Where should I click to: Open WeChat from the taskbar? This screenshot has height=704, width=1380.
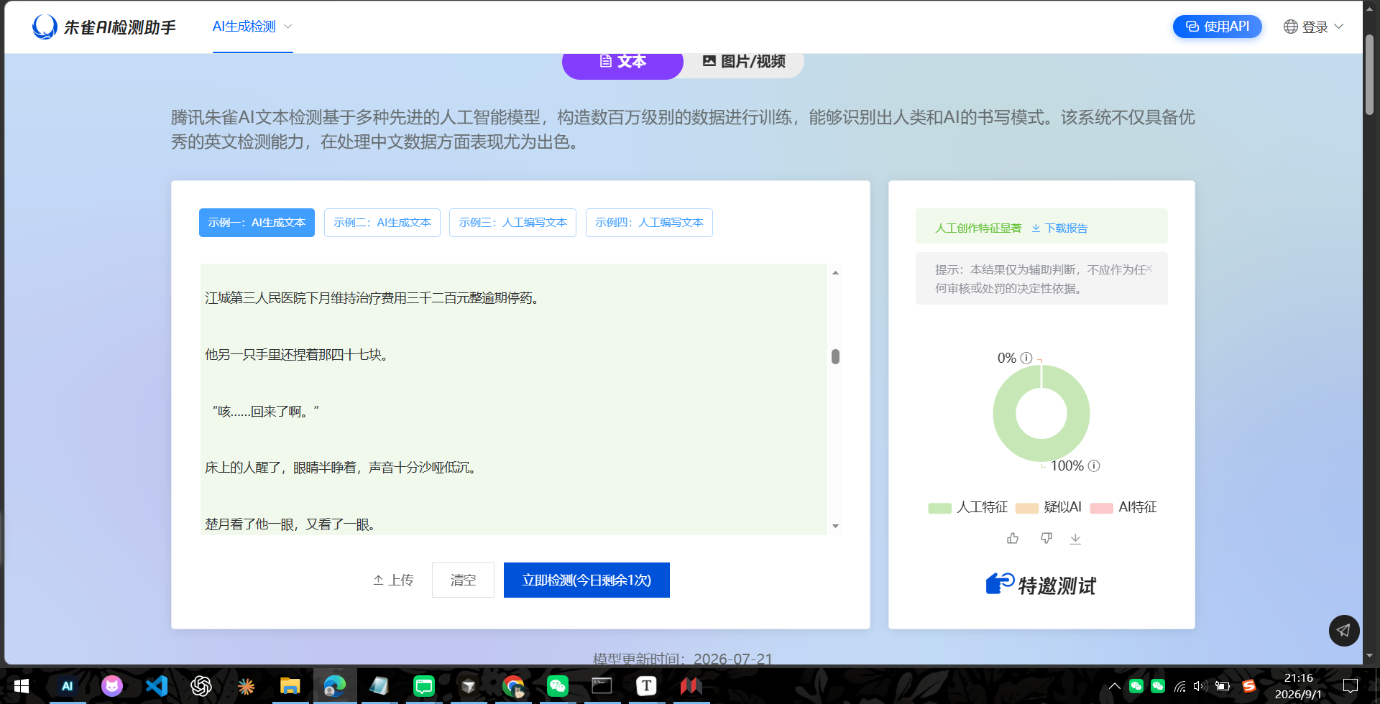point(557,686)
